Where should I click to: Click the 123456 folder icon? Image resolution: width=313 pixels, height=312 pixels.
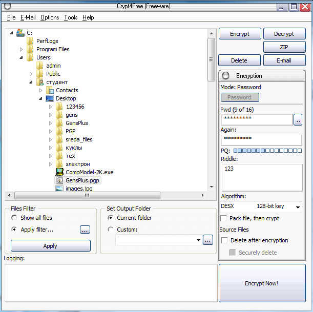coord(59,107)
